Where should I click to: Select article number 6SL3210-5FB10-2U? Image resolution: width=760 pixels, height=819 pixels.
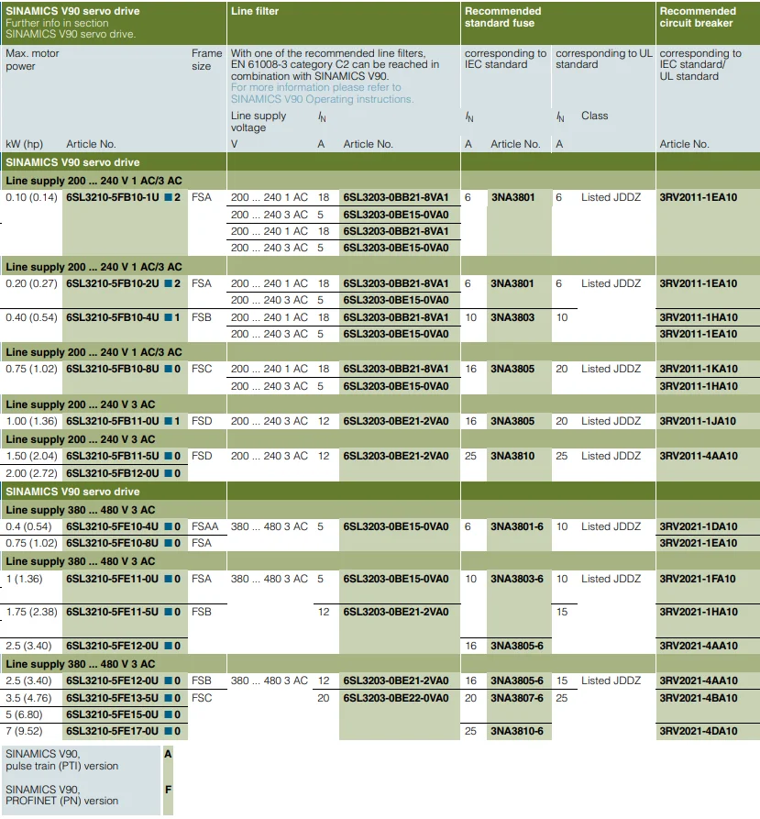[x=112, y=283]
